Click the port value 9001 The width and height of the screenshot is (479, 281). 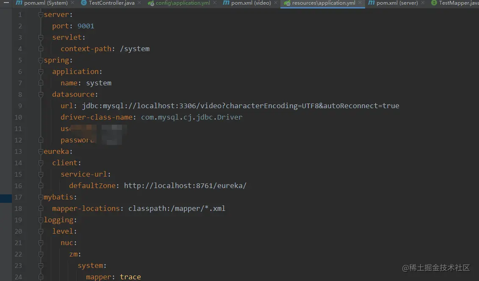tap(86, 26)
